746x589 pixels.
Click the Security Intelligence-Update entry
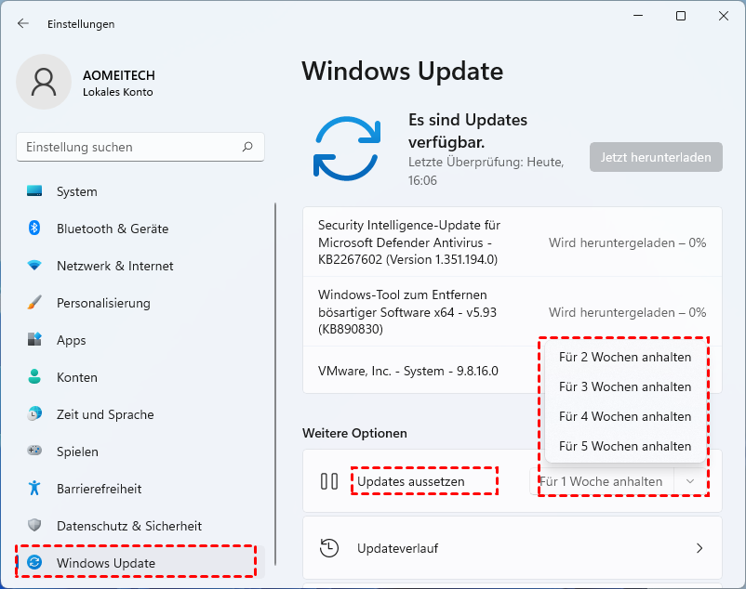tap(513, 242)
